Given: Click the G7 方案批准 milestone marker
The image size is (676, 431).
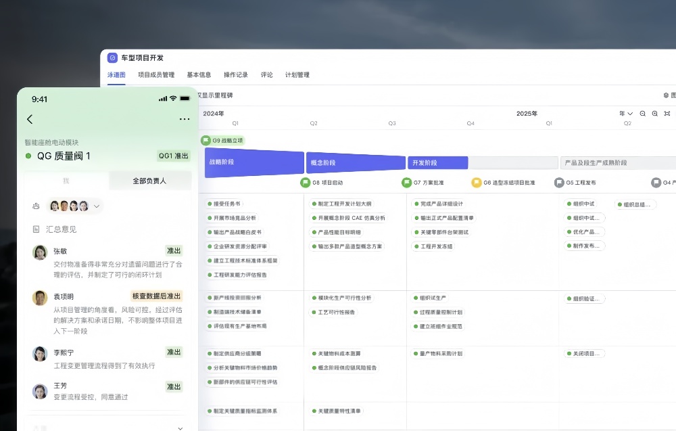Looking at the screenshot, I should (x=407, y=183).
